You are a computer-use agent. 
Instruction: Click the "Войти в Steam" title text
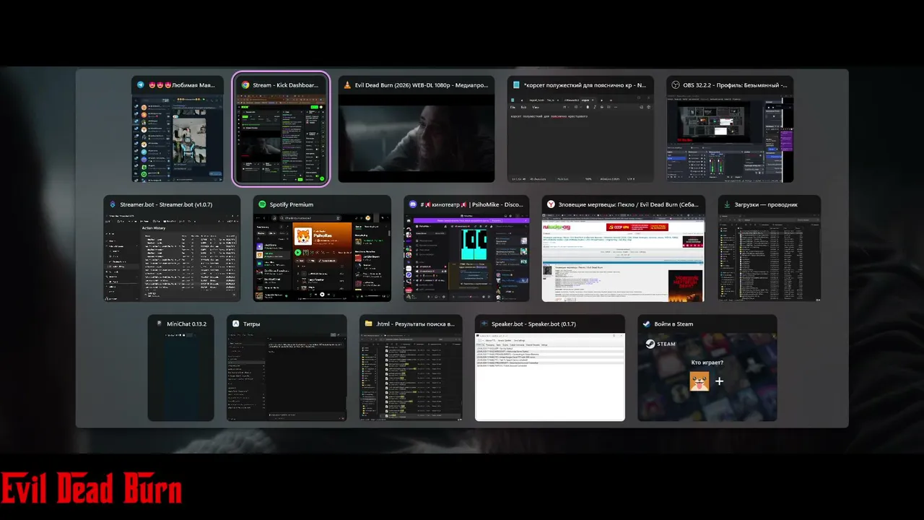click(674, 324)
